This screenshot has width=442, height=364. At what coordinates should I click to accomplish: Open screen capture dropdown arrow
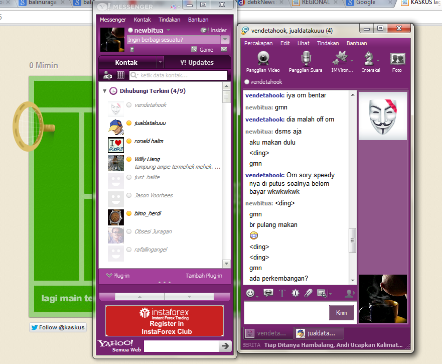[331, 294]
